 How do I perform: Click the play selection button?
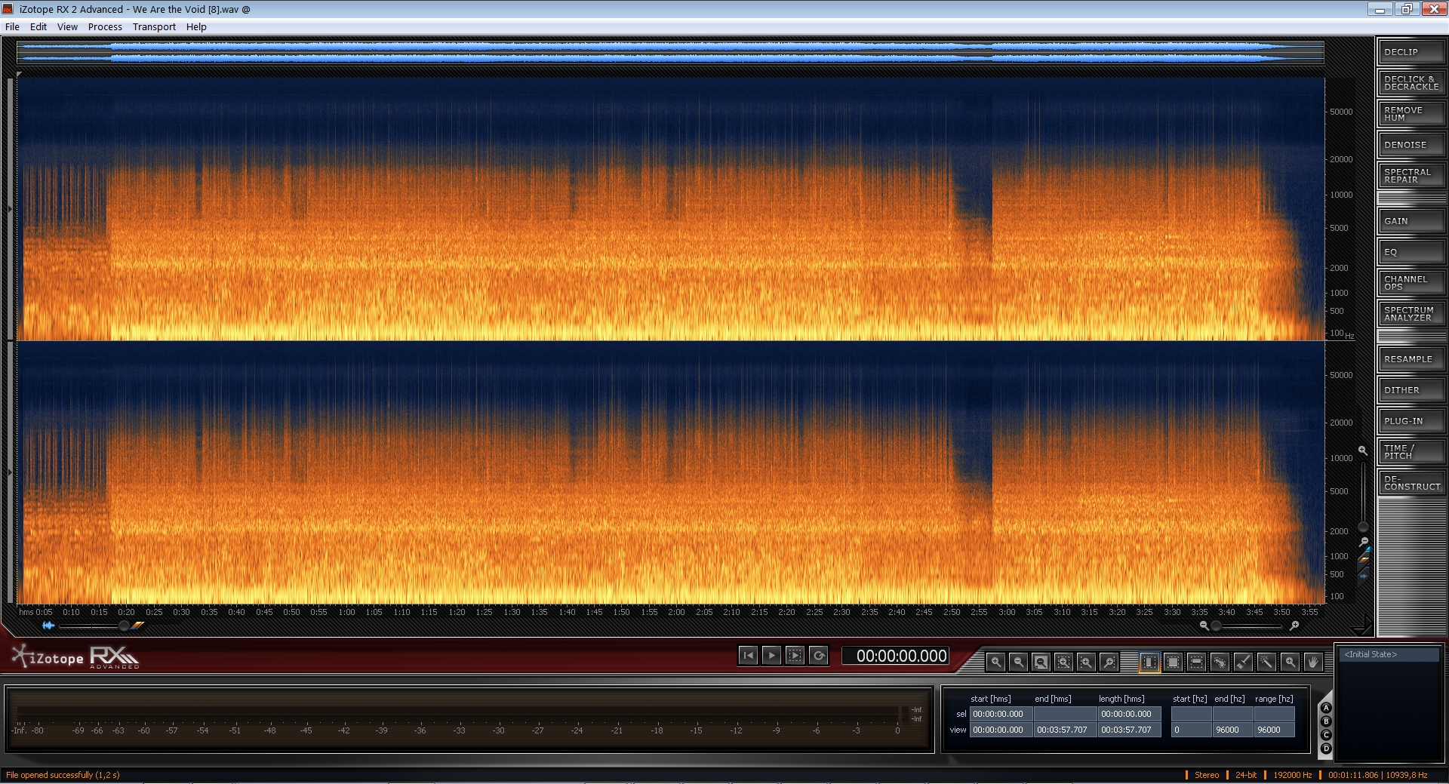[x=795, y=656]
